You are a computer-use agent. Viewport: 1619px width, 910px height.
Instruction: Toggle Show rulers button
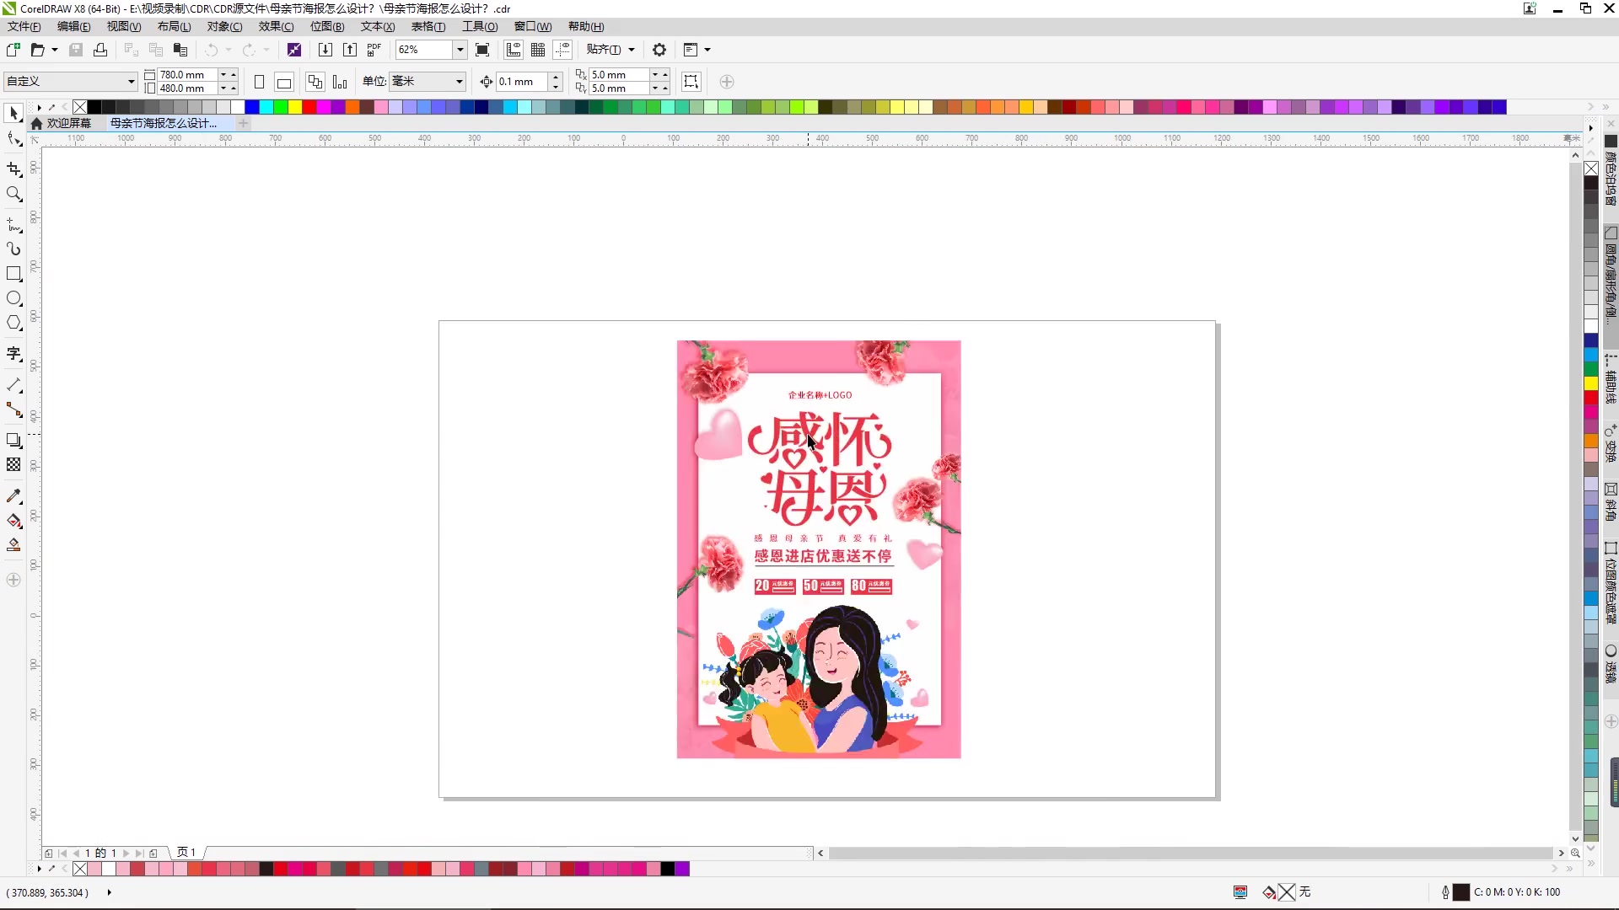514,50
